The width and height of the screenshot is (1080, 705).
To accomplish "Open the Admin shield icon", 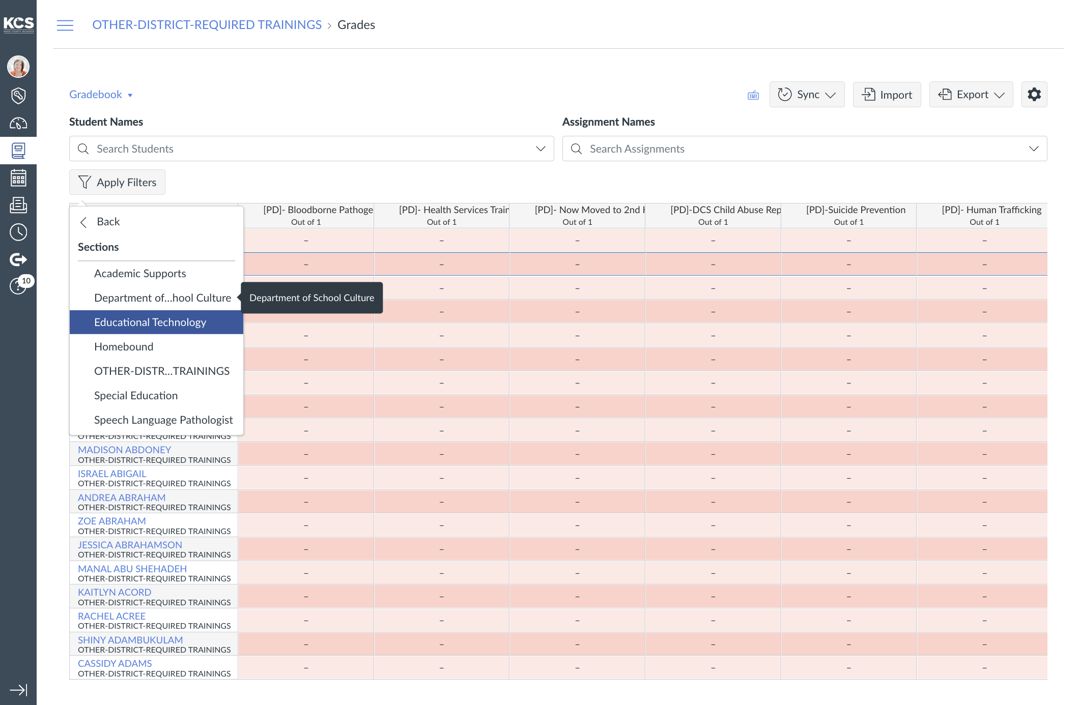I will click(x=18, y=95).
